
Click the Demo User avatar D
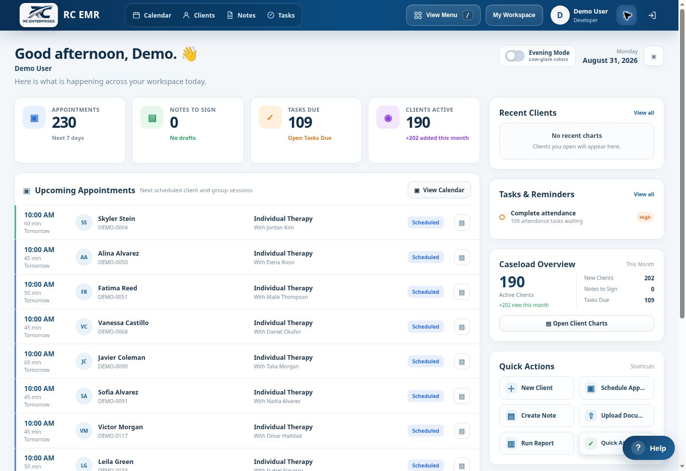(560, 15)
